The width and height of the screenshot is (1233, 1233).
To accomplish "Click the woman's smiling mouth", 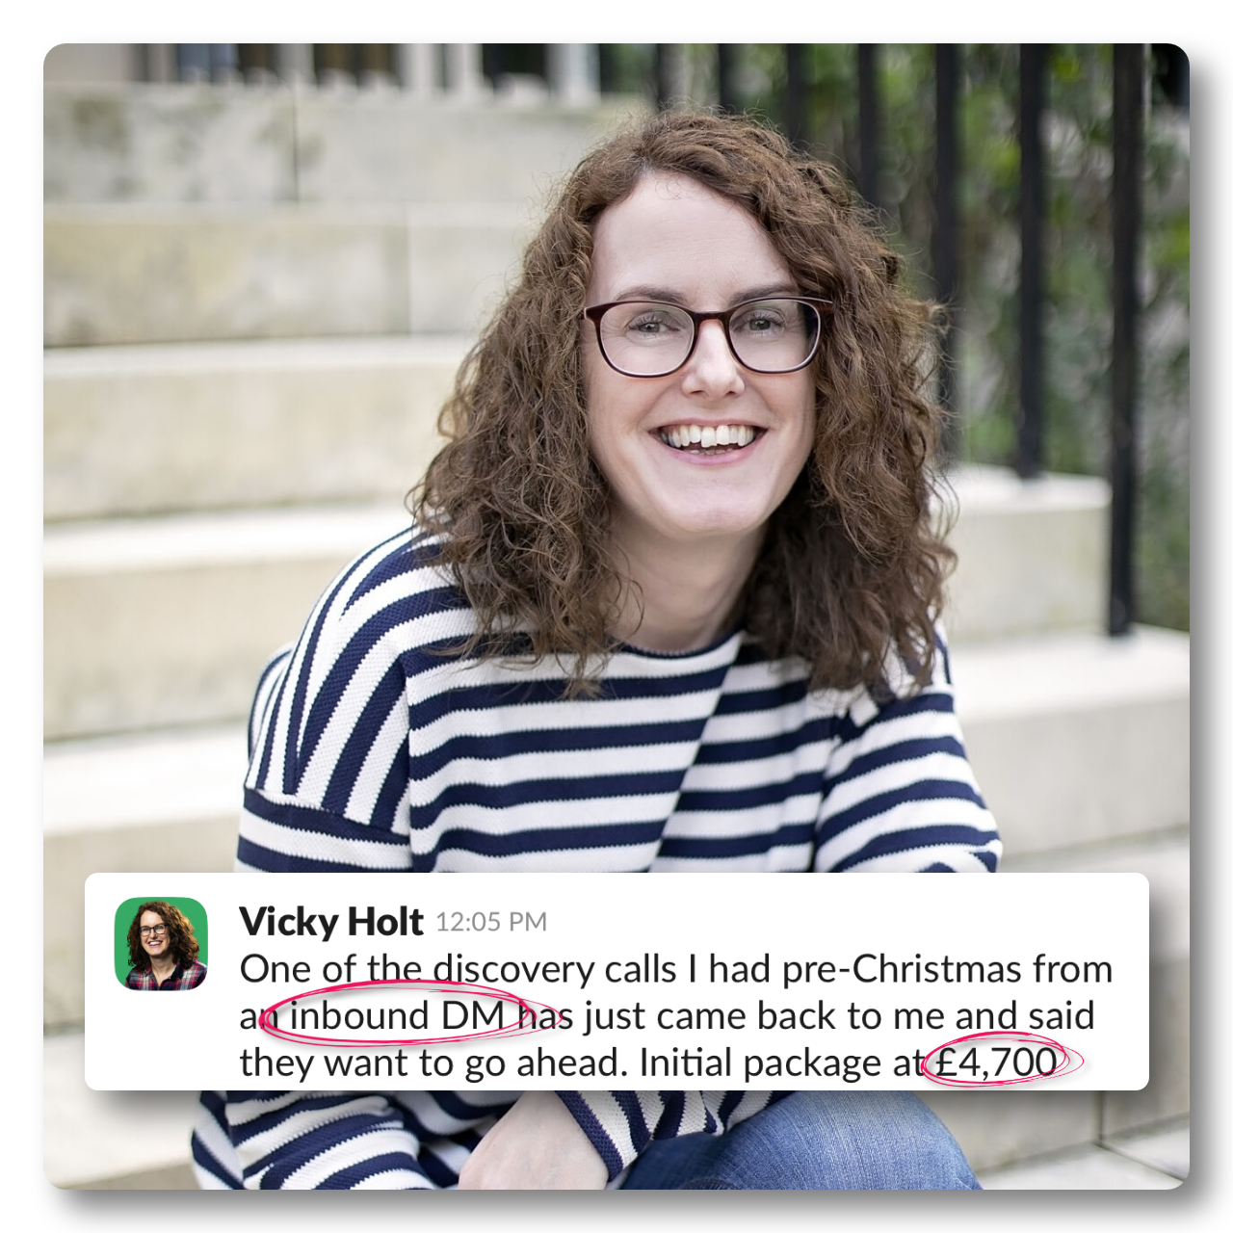I will pyautogui.click(x=710, y=439).
